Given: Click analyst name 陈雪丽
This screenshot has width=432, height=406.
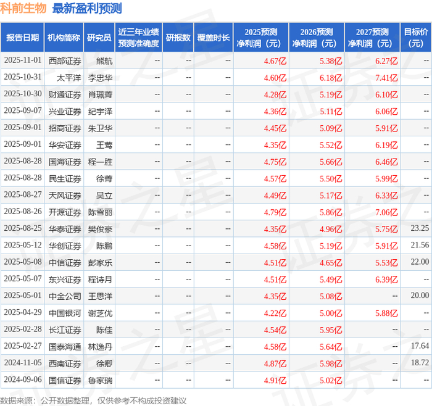Looking at the screenshot, I should [x=100, y=212].
